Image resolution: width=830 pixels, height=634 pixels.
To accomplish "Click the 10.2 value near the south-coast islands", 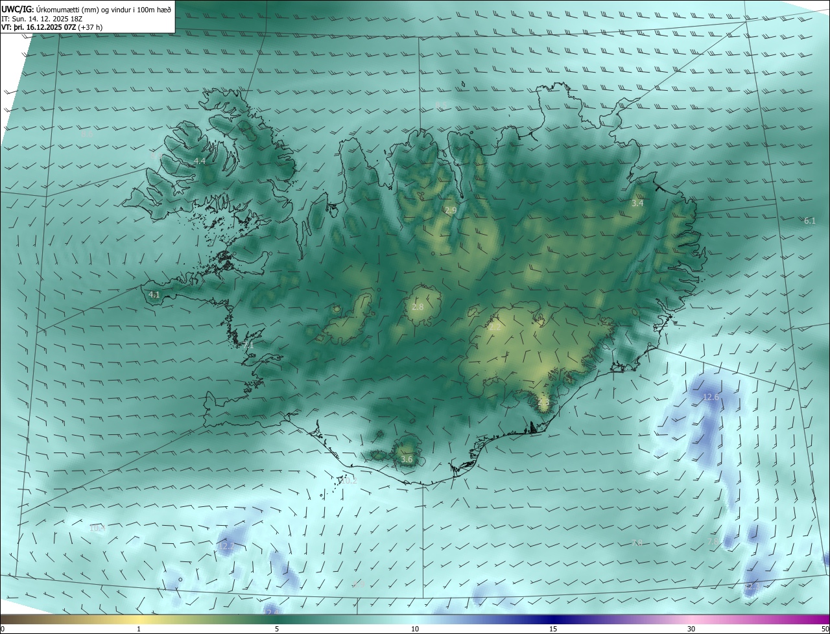I will coord(349,481).
